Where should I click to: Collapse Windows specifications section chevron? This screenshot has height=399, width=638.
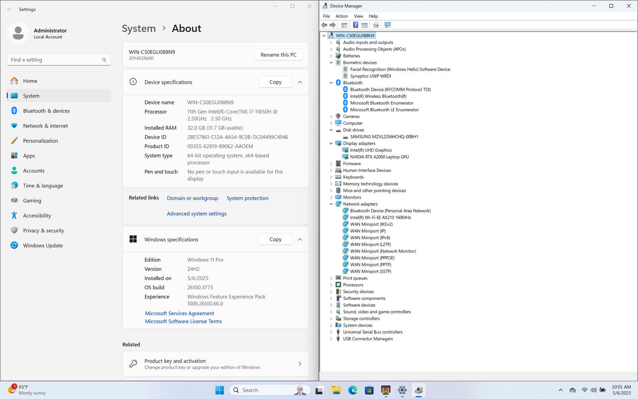point(300,239)
